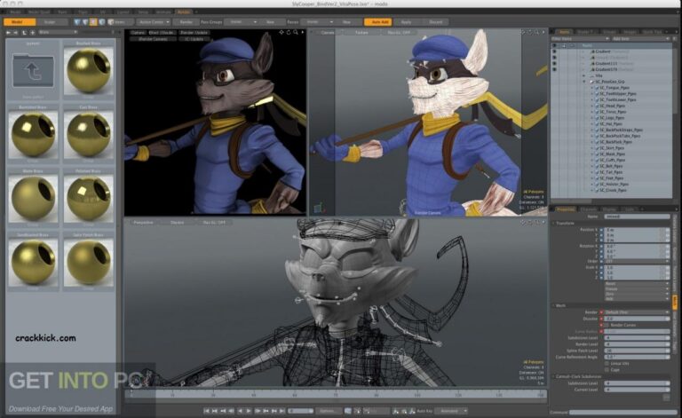
Task: Click mesh icon beside SC_Head_Pgeo
Action: pyautogui.click(x=597, y=106)
